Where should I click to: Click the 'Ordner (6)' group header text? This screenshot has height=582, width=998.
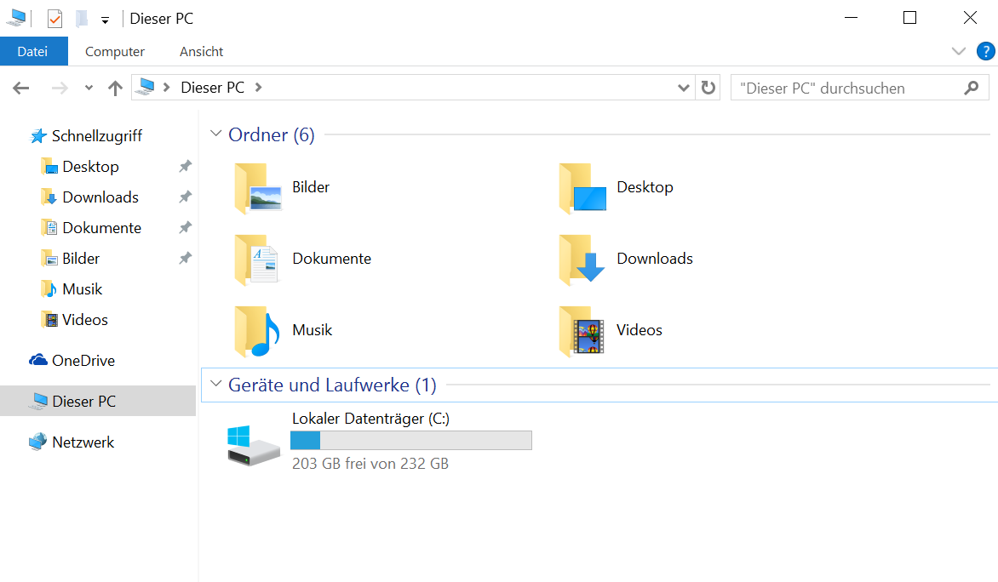(271, 134)
